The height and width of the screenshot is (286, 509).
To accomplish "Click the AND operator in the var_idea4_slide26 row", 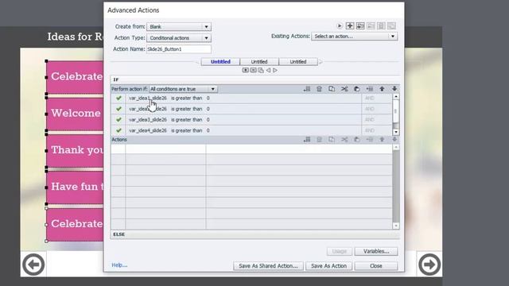I will pyautogui.click(x=369, y=130).
